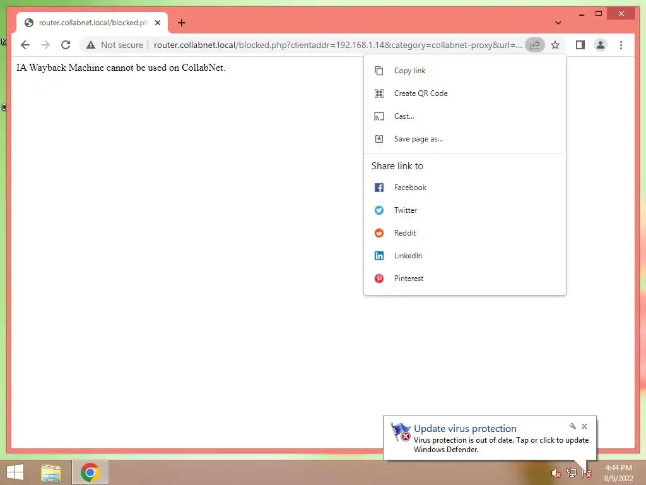Screen dimensions: 646x485
Task: Click the 'IA Wayback Machine cannot be used' text
Action: [x=120, y=68]
